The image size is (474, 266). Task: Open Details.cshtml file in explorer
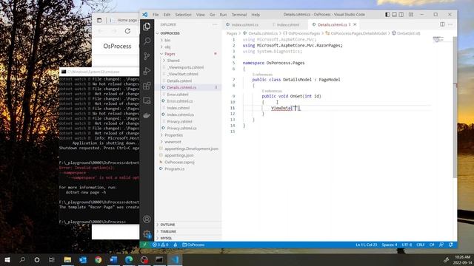188,81
